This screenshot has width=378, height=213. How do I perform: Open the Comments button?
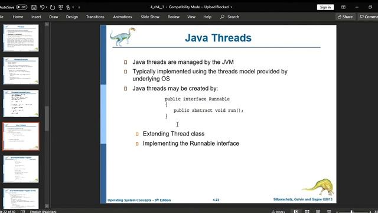click(368, 17)
